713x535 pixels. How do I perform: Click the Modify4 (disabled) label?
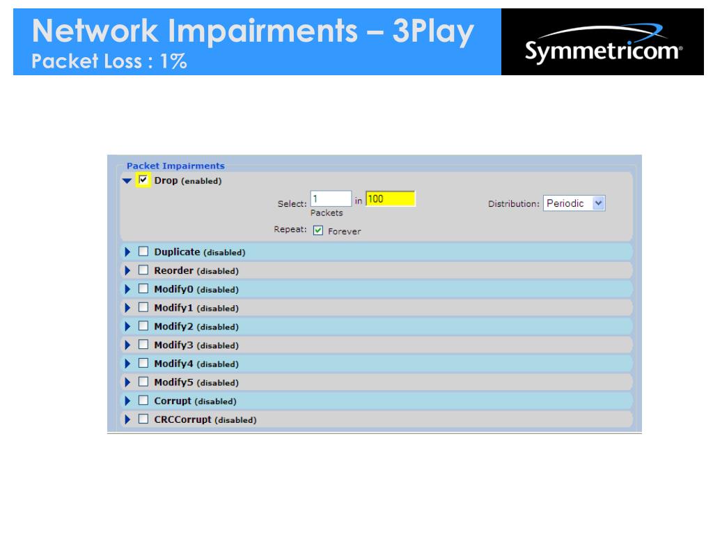[196, 364]
